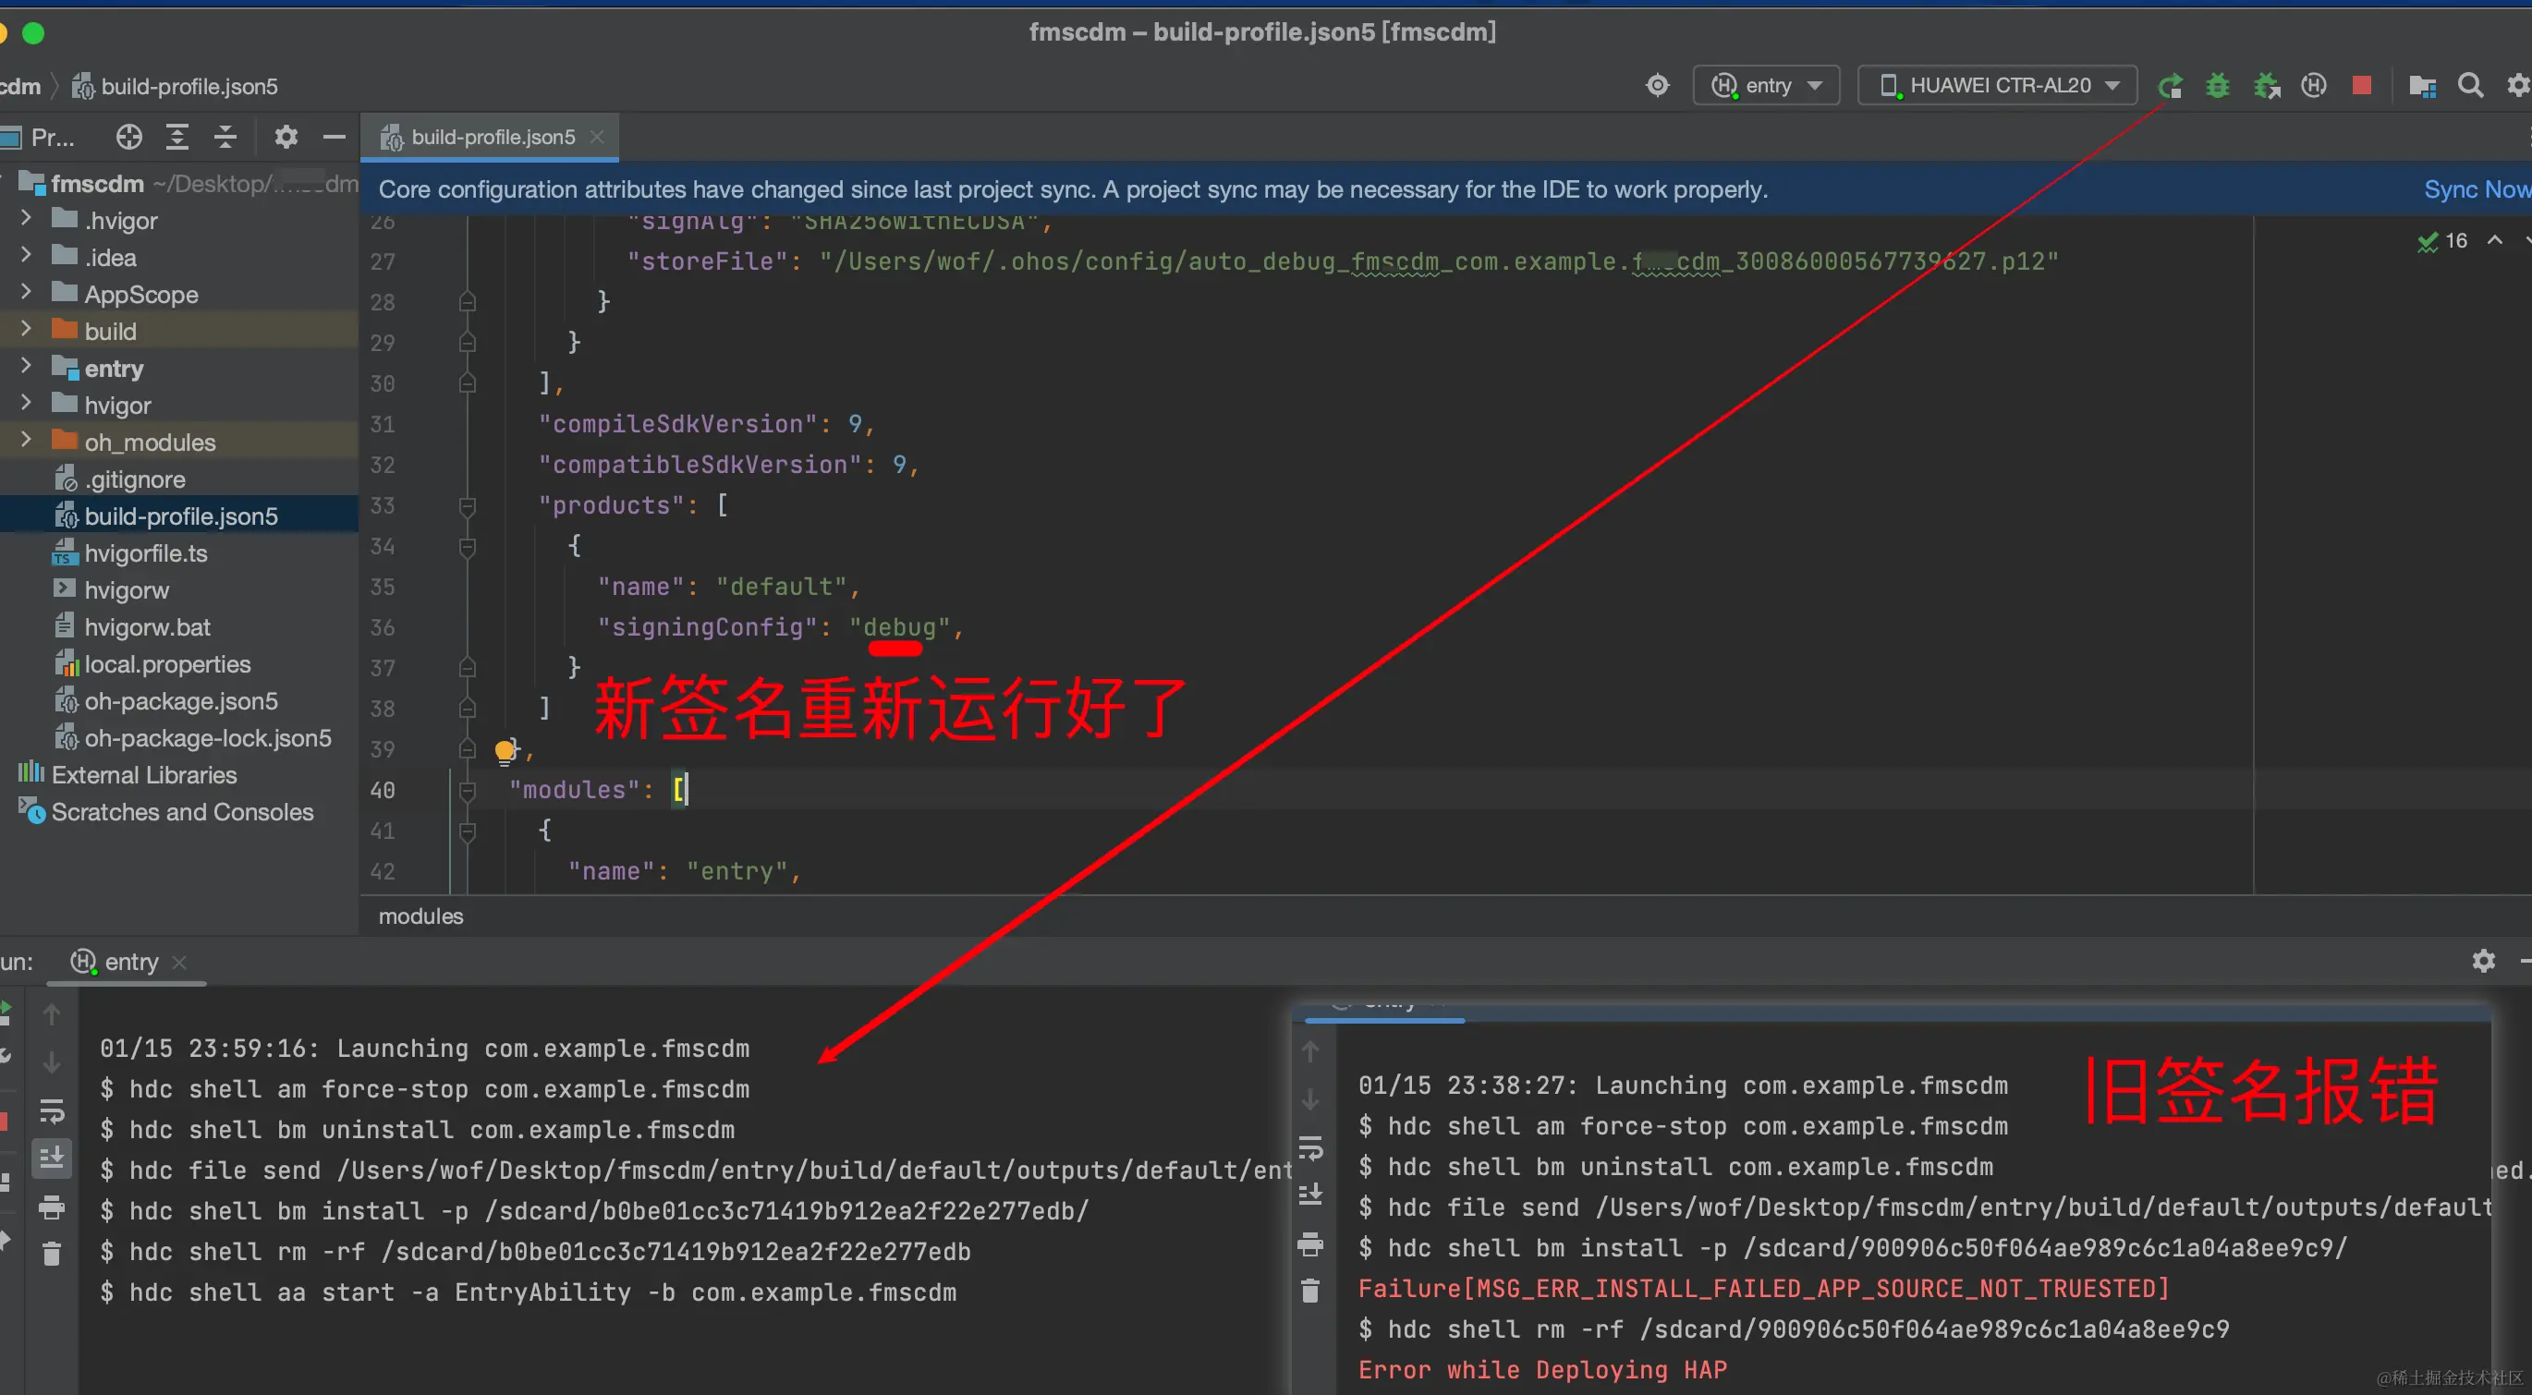The width and height of the screenshot is (2532, 1395).
Task: Click the modules breadcrumb below the editor
Action: pos(420,916)
